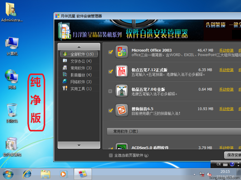Click 手动安装 for 极品五笔7.0
Screen dimensions: 241x180
(227, 89)
